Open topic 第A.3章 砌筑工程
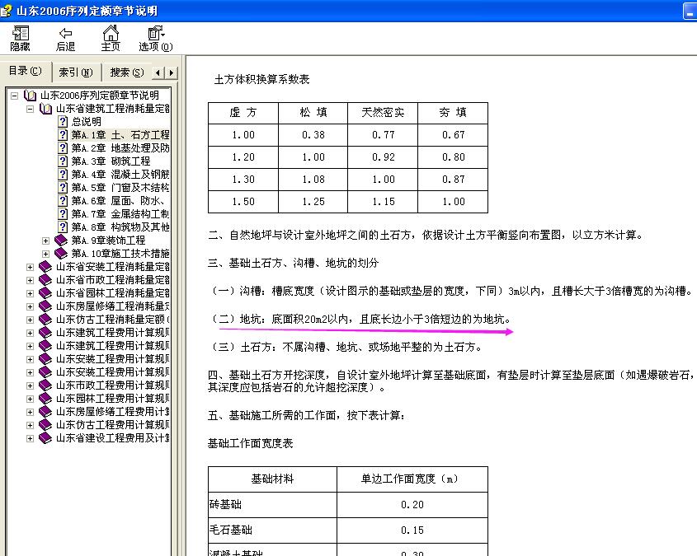The width and height of the screenshot is (697, 556). pyautogui.click(x=111, y=161)
